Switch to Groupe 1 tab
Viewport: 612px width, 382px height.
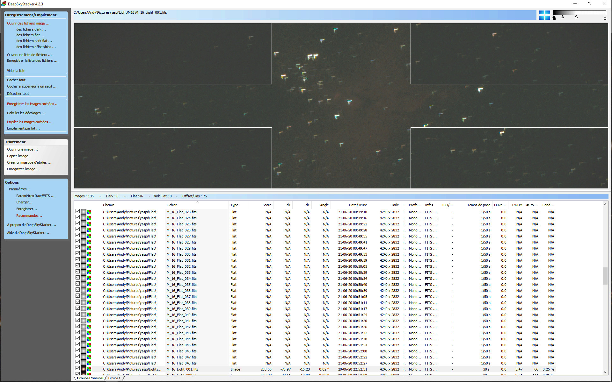[114, 378]
